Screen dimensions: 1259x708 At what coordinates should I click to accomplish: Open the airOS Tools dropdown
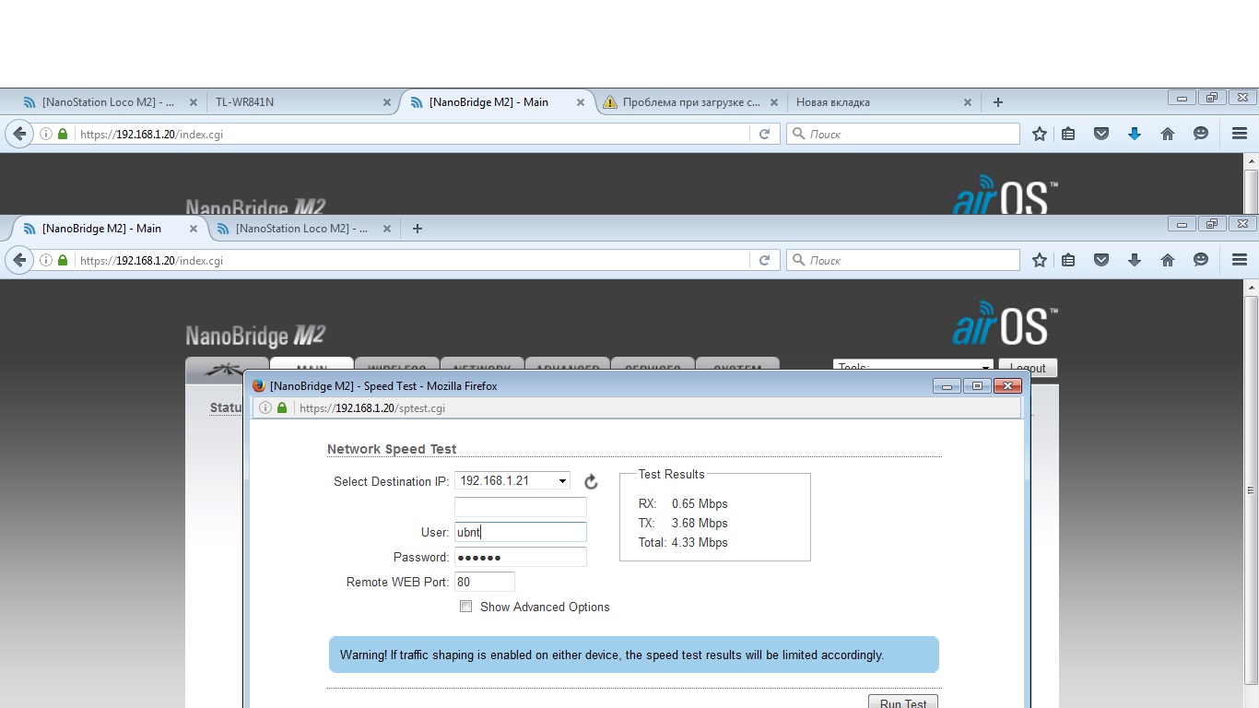[912, 368]
